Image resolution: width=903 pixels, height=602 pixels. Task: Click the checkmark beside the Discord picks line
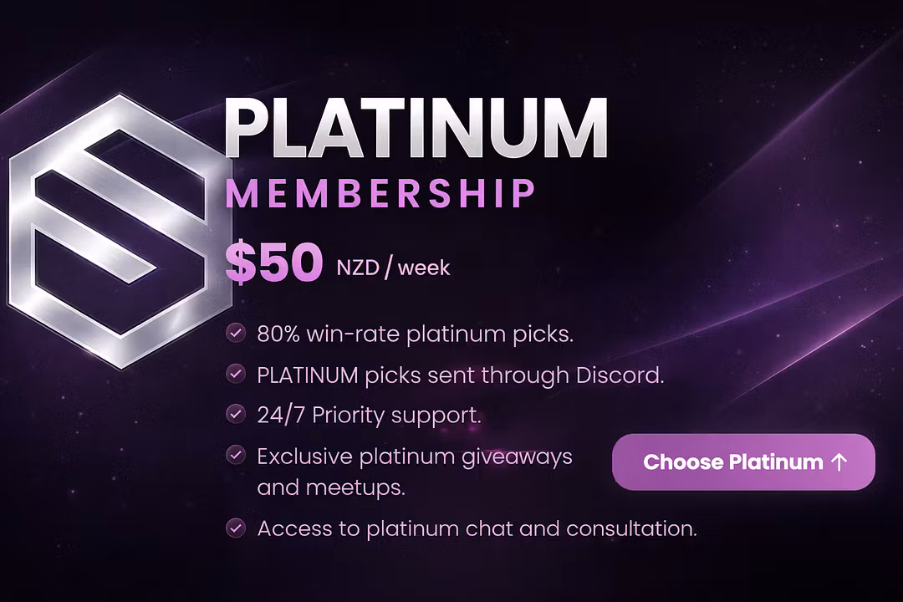point(236,375)
